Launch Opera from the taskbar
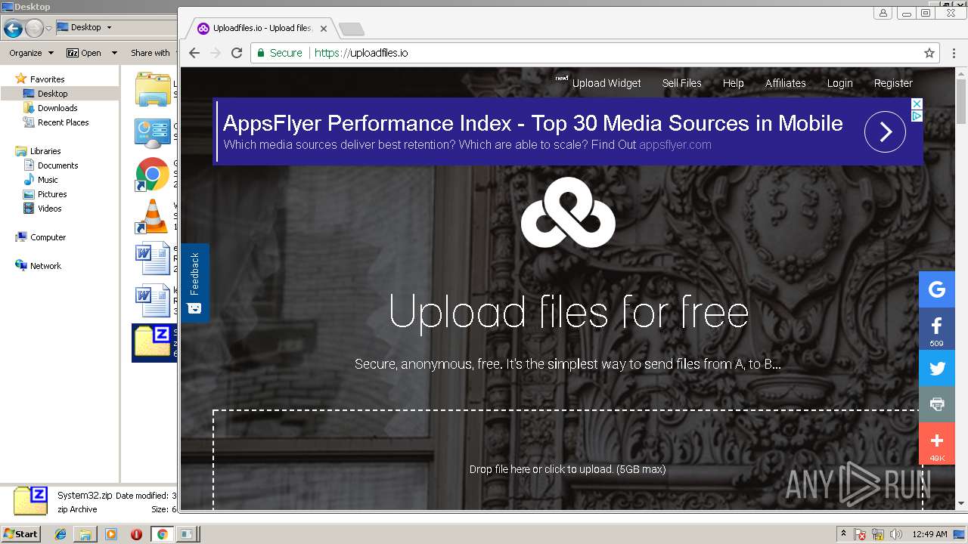 pyautogui.click(x=136, y=534)
